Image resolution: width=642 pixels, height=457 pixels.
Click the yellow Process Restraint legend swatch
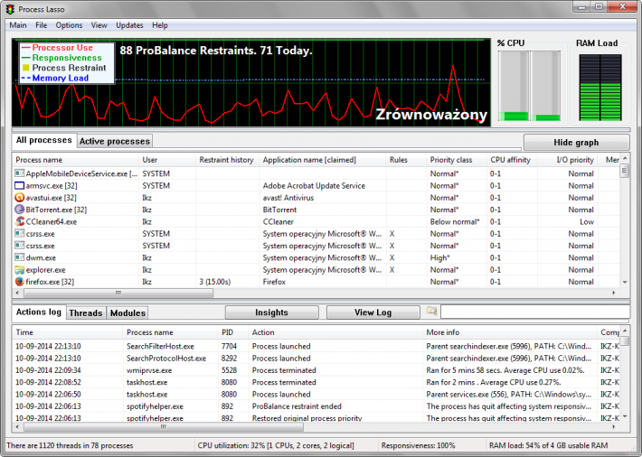[26, 68]
